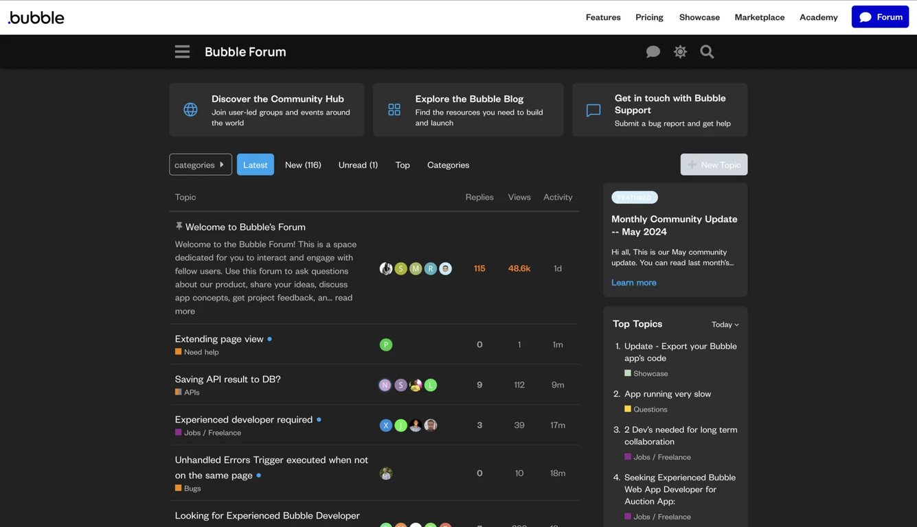917x527 pixels.
Task: Sort by the Activity column header
Action: 558,197
